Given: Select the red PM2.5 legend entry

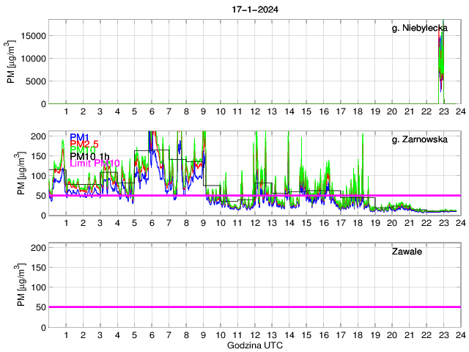Looking at the screenshot, I should click(x=85, y=144).
